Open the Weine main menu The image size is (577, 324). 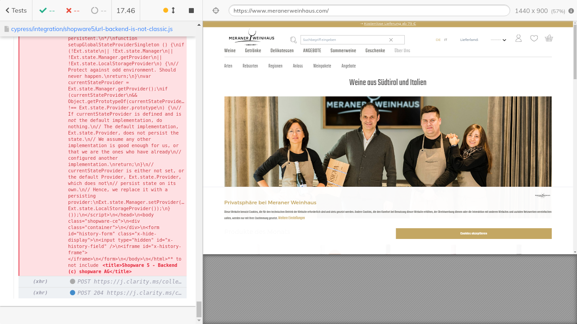[x=230, y=51]
